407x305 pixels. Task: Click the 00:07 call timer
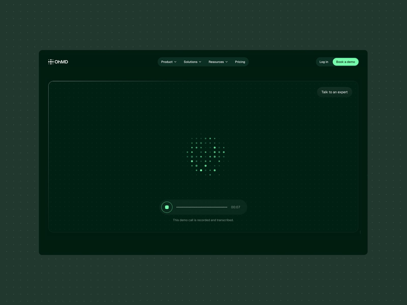tap(236, 207)
